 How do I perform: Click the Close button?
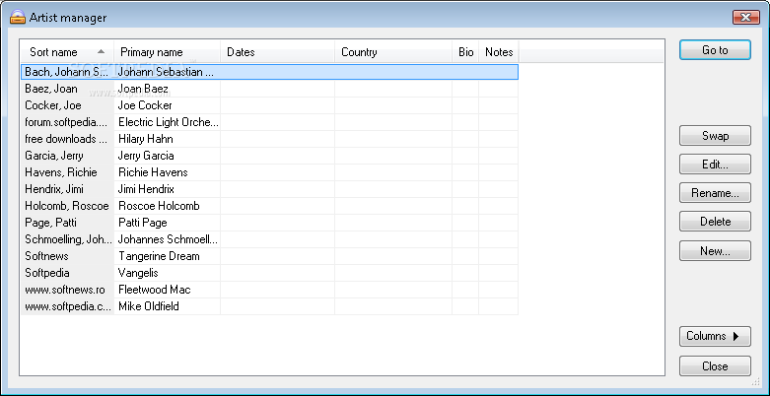click(715, 366)
